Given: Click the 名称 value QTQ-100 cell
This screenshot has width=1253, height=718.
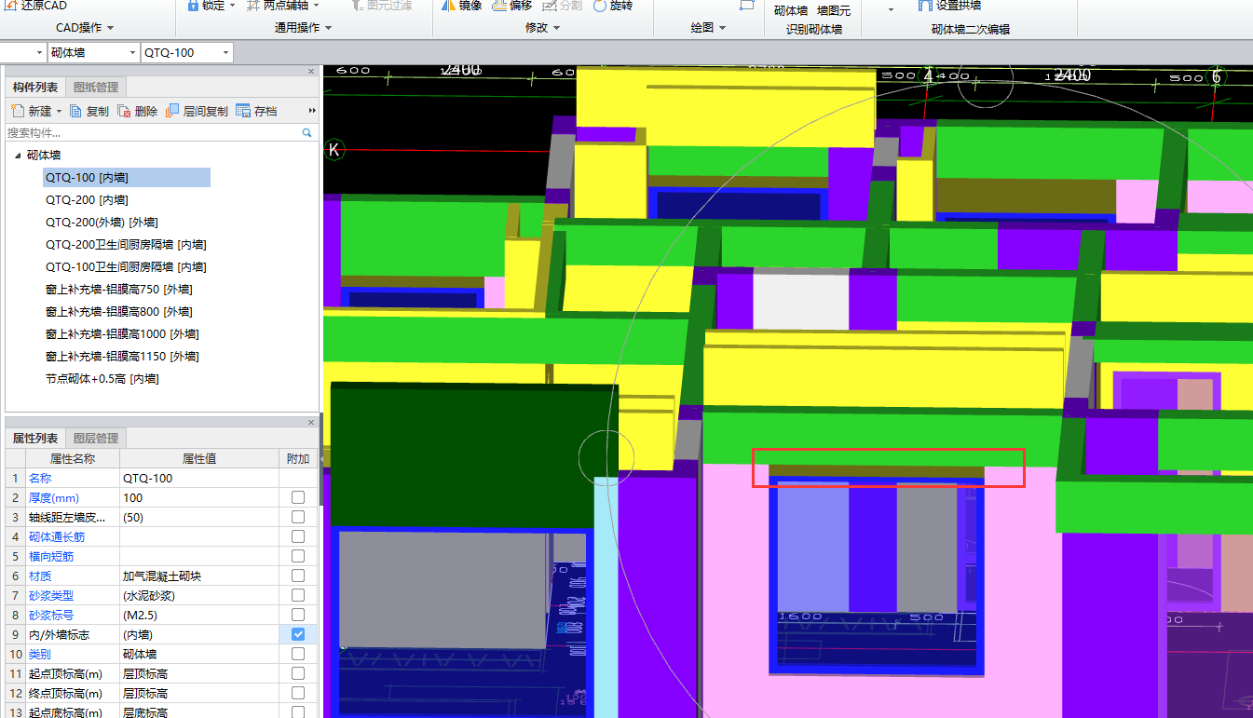Looking at the screenshot, I should tap(198, 478).
